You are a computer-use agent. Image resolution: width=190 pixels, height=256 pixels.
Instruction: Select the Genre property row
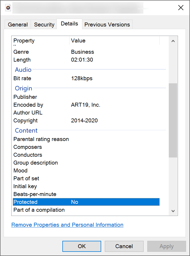(x=86, y=52)
